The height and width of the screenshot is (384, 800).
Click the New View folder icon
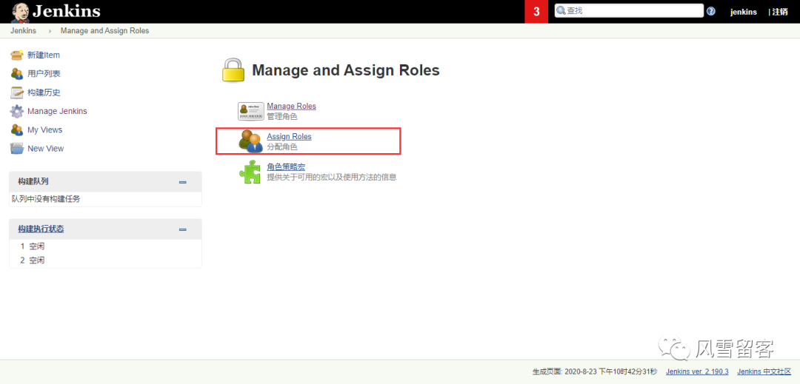pos(17,149)
